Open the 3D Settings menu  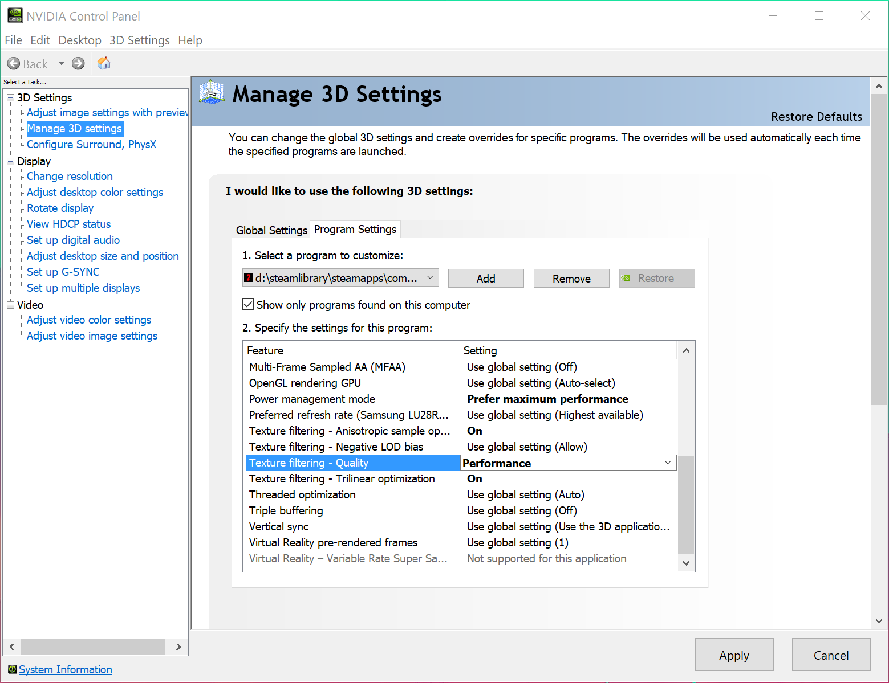140,40
